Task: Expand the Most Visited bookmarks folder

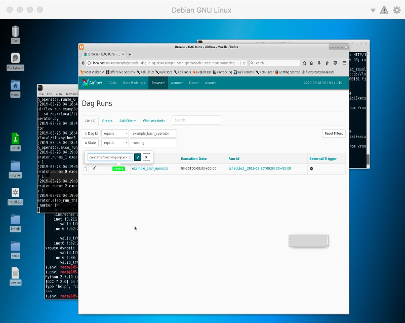Action: (92, 72)
